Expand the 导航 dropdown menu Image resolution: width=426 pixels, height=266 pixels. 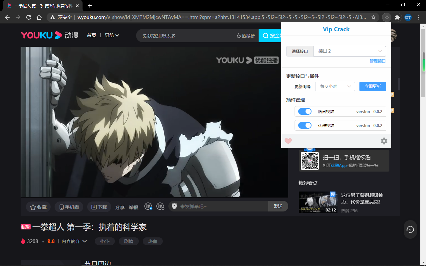point(112,35)
